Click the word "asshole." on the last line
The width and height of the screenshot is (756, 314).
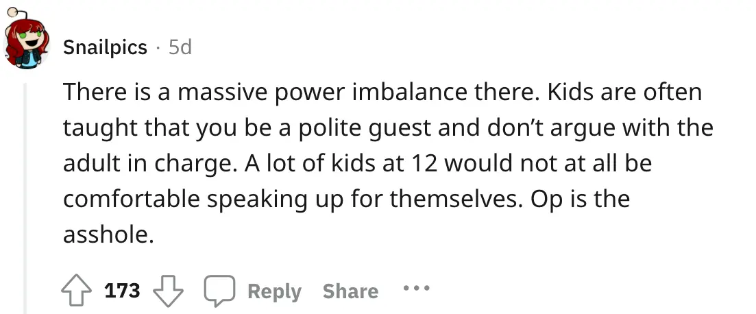click(108, 234)
